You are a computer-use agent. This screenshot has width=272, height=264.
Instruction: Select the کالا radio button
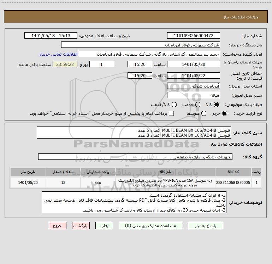[x=216, y=105]
